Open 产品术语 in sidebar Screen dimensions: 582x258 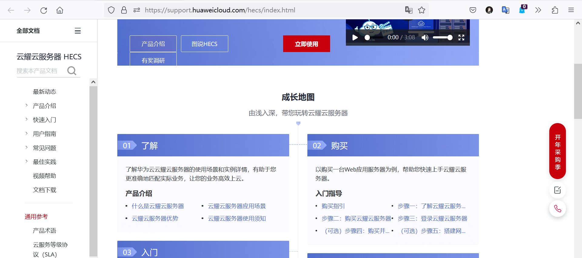click(x=45, y=230)
